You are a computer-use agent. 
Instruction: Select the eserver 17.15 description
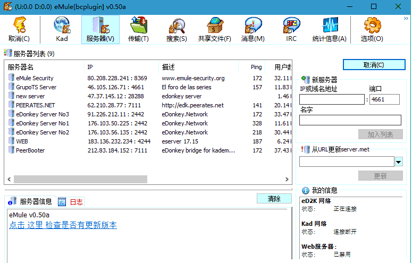coord(180,141)
